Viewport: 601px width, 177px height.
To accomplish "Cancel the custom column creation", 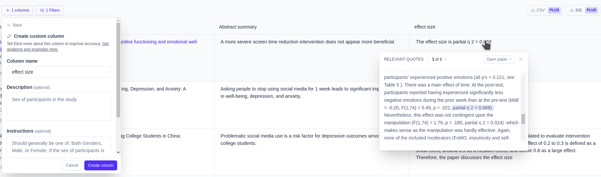I will [72, 165].
